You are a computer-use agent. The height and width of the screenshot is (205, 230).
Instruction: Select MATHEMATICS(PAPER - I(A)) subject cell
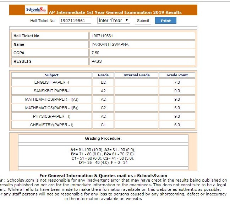[x=51, y=99]
